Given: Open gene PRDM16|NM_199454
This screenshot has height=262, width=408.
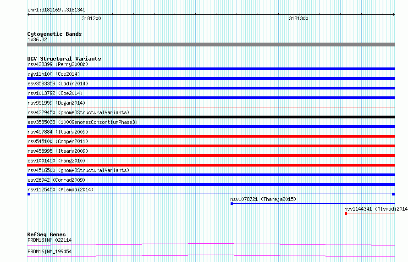Looking at the screenshot, I should coord(50,251).
